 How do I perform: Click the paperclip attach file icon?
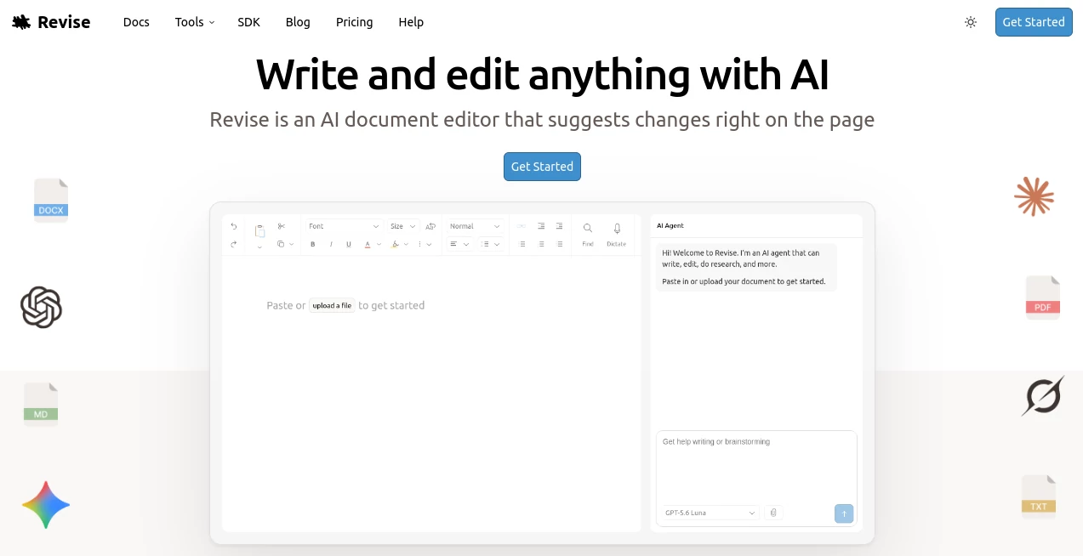(773, 513)
